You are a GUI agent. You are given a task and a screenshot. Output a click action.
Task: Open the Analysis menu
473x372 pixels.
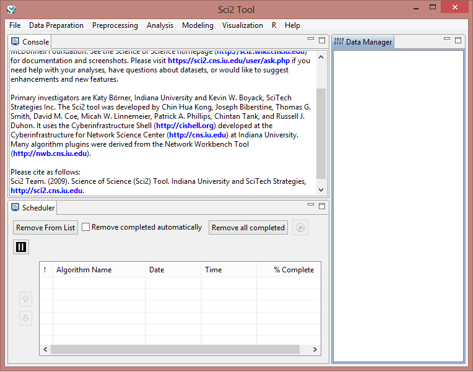pos(160,25)
